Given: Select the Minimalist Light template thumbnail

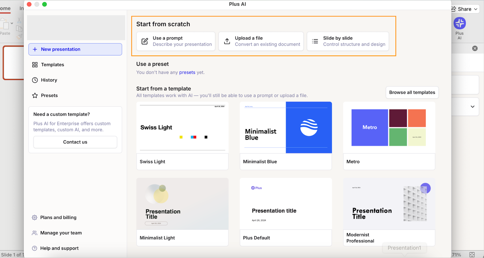Looking at the screenshot, I should pyautogui.click(x=182, y=204).
